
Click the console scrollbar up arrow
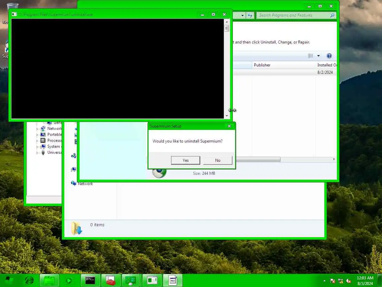click(226, 22)
